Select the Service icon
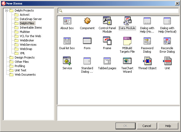Image resolution: width=181 pixels, height=132 pixels. coord(67,61)
